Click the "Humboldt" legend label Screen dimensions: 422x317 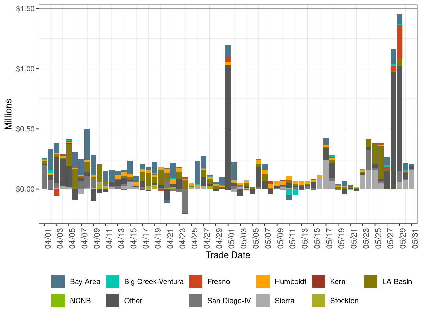[290, 282]
